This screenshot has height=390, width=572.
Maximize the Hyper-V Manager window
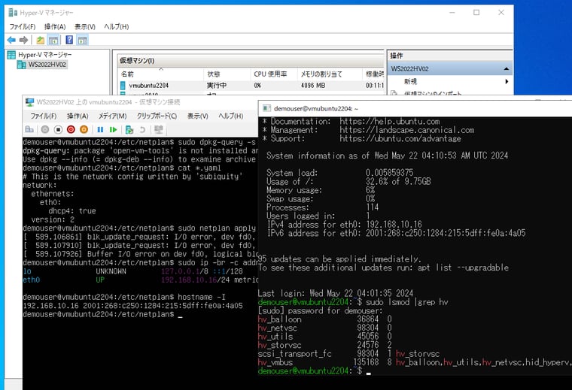click(x=476, y=13)
